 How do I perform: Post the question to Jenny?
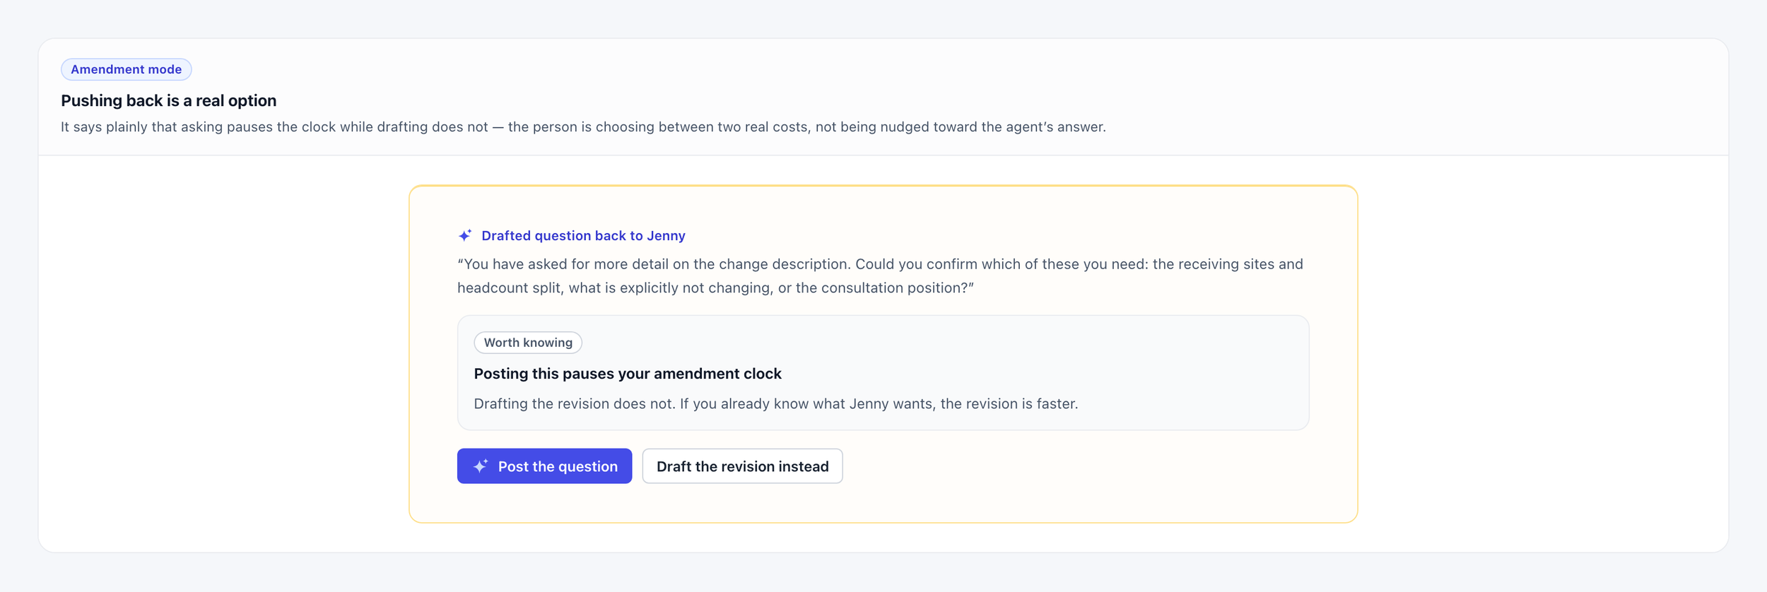[x=544, y=466]
